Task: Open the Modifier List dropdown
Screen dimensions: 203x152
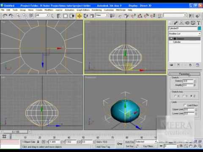Action: click(x=184, y=34)
